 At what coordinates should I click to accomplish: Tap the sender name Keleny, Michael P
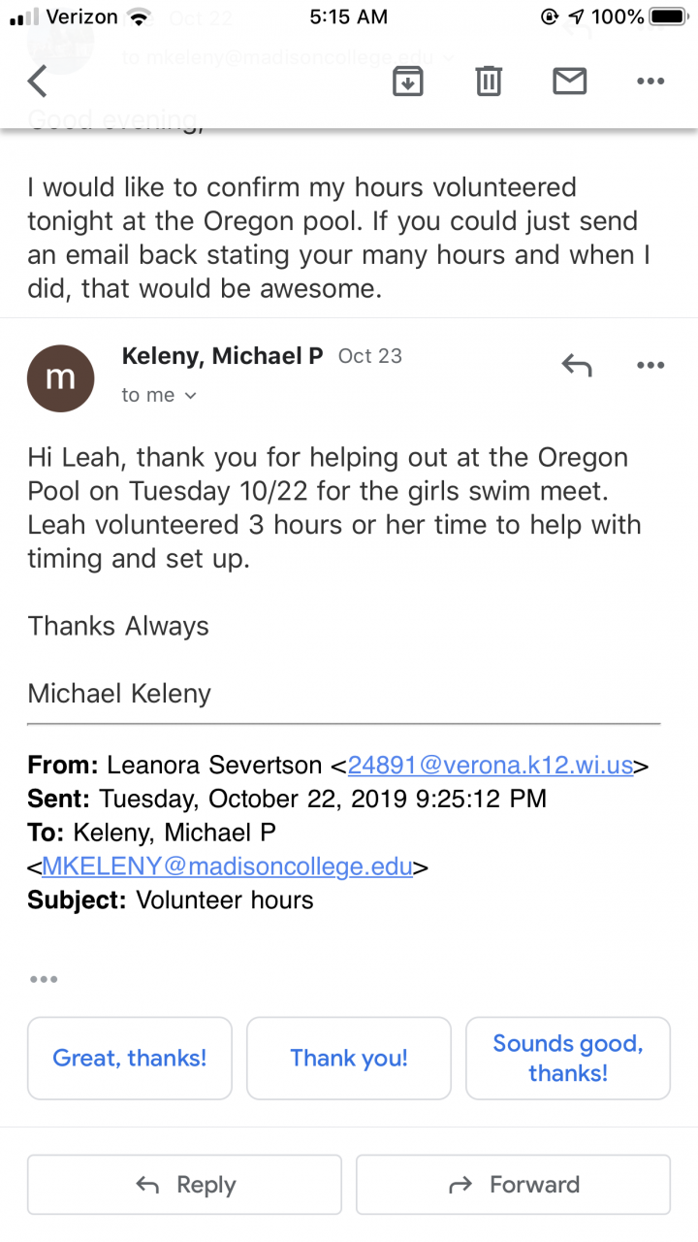point(222,356)
